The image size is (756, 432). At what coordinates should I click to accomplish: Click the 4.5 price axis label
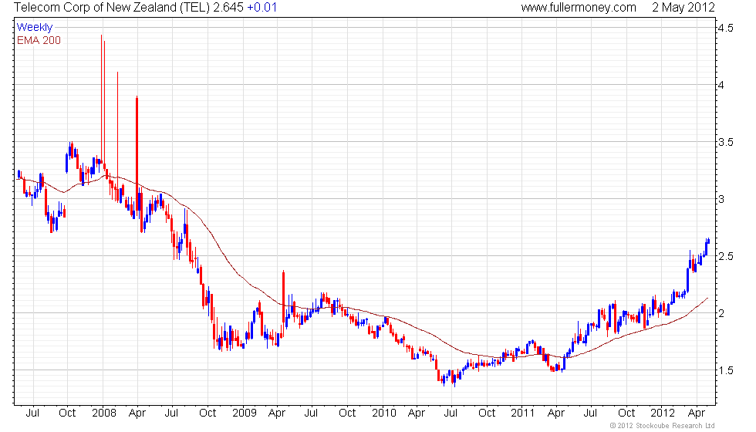click(x=726, y=28)
